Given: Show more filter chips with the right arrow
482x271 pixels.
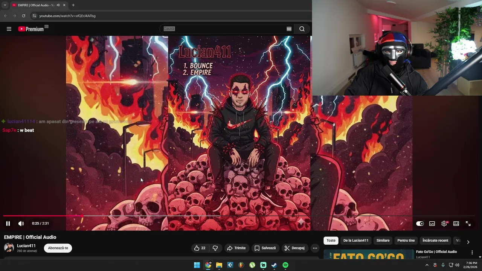Looking at the screenshot, I should tap(468, 242).
